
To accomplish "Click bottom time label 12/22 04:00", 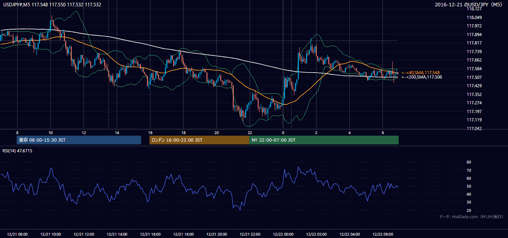I will tap(349, 234).
